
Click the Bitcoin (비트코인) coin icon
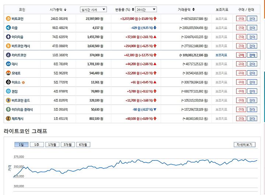8,18
